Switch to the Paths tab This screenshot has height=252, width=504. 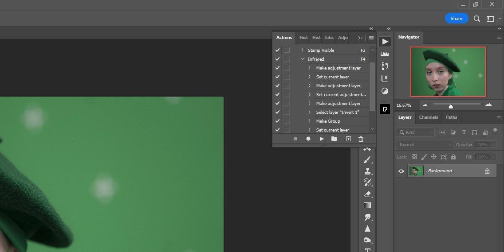point(451,117)
